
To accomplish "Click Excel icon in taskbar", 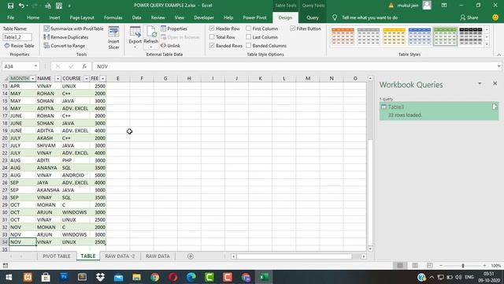I will 265,277.
